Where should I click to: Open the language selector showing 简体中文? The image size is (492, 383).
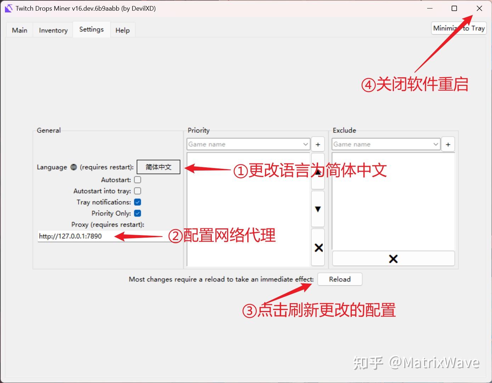tap(158, 167)
